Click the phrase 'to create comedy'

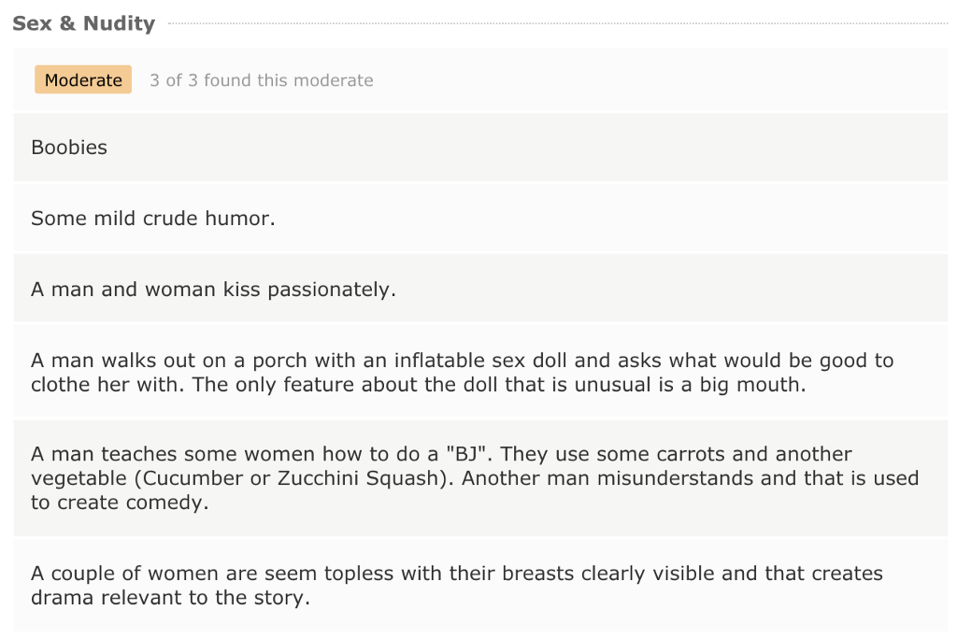pyautogui.click(x=120, y=503)
